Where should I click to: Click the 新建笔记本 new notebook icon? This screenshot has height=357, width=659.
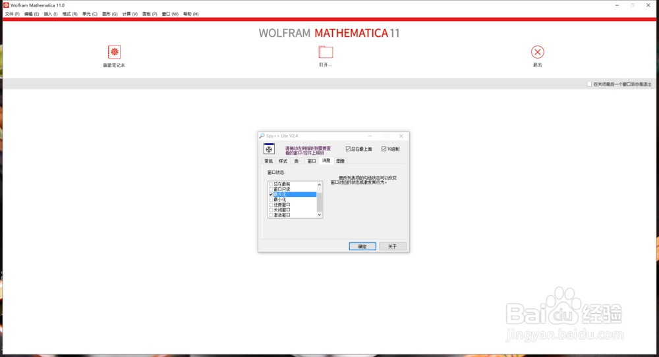pos(114,52)
